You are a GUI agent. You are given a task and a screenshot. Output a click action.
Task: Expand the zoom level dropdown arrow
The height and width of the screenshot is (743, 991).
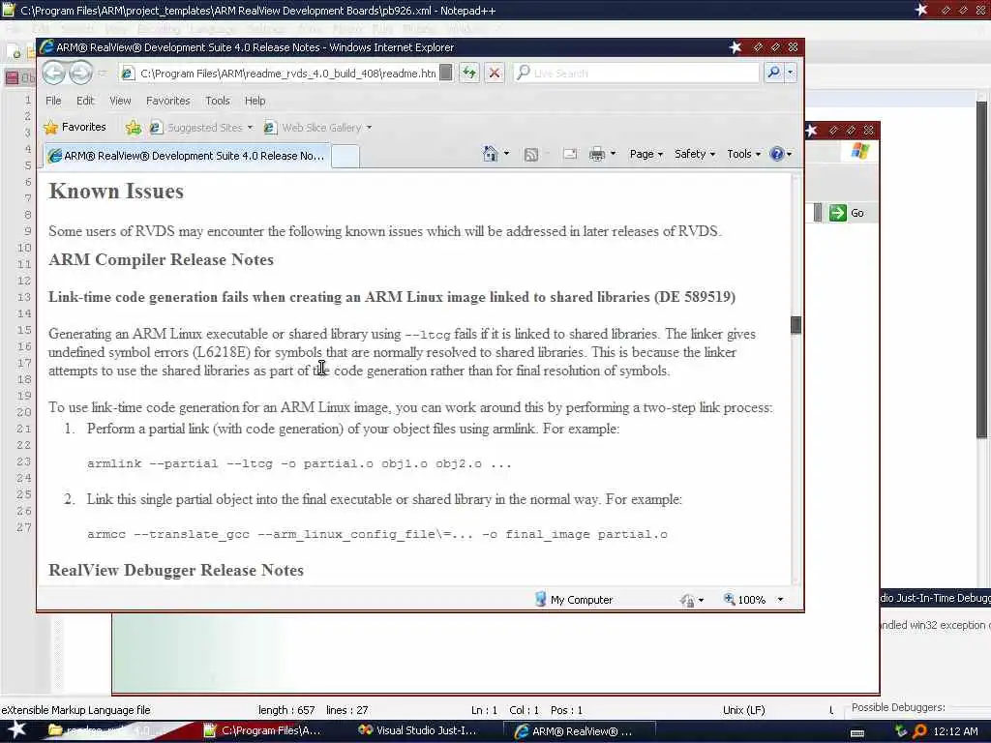point(781,600)
